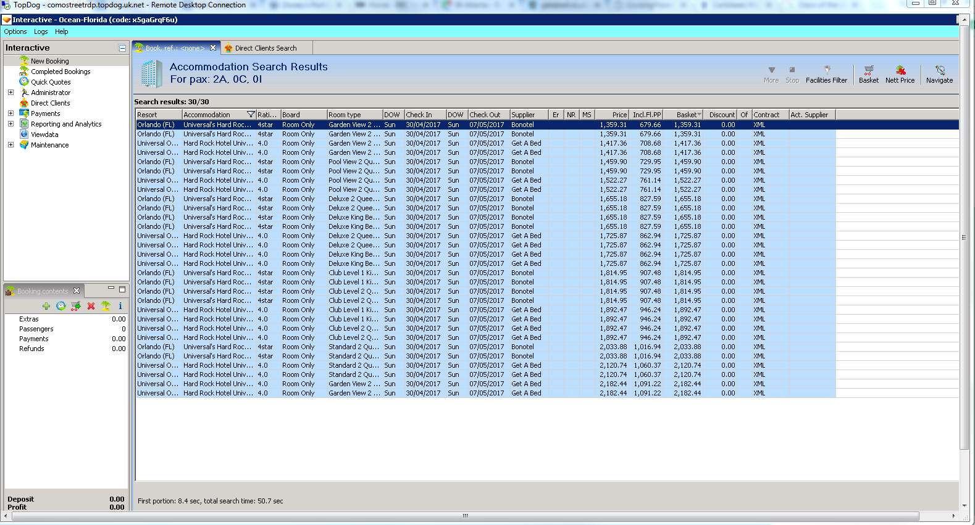This screenshot has width=975, height=525.
Task: Open the Options menu
Action: tap(15, 31)
